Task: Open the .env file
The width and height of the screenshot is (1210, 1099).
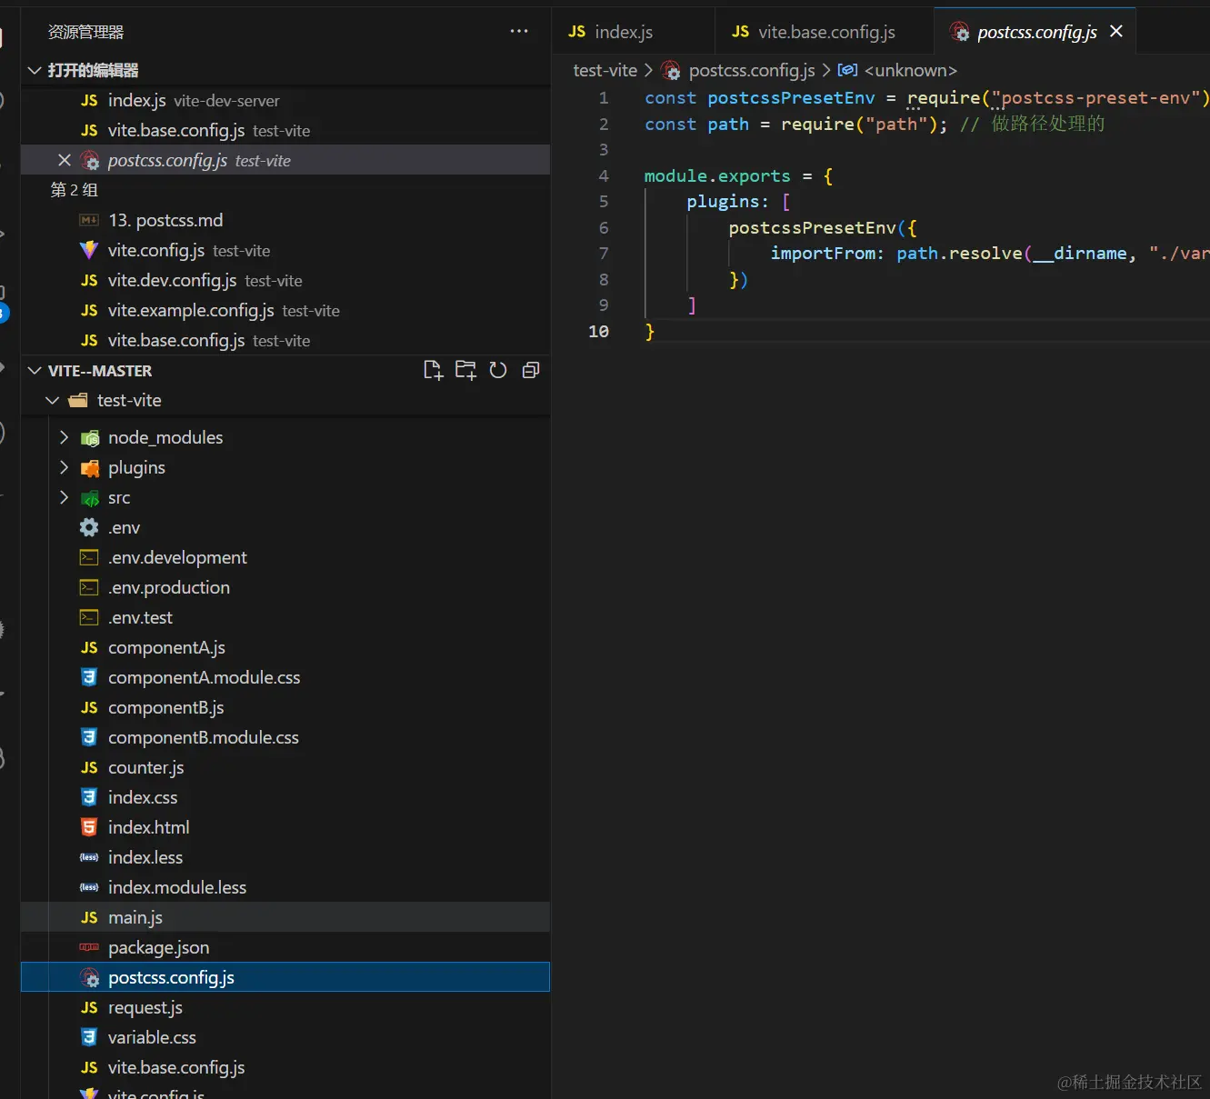Action: pos(285,527)
